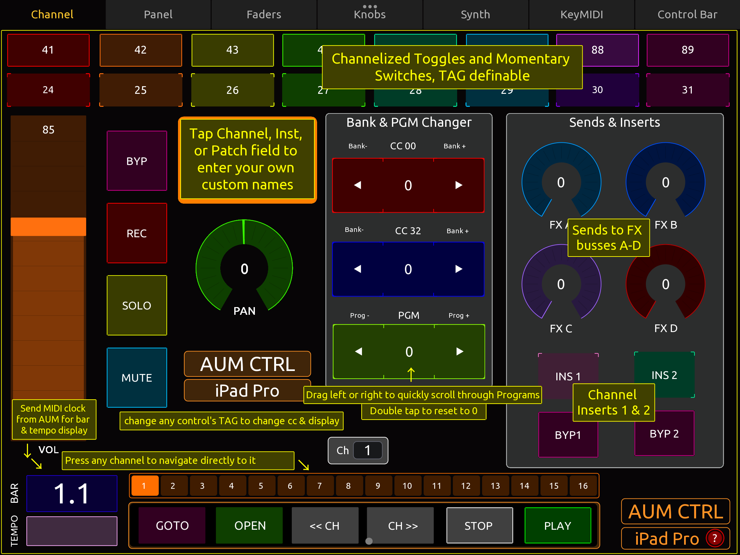Toggle the MUTE switch
Image resolution: width=740 pixels, height=555 pixels.
[x=136, y=378]
